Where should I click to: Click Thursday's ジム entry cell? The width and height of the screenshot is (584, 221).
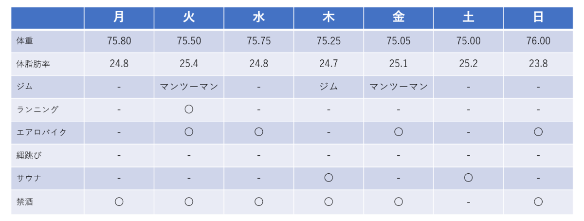[328, 87]
